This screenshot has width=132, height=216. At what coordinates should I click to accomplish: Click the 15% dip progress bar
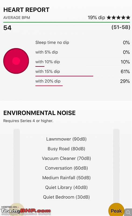(x=64, y=76)
